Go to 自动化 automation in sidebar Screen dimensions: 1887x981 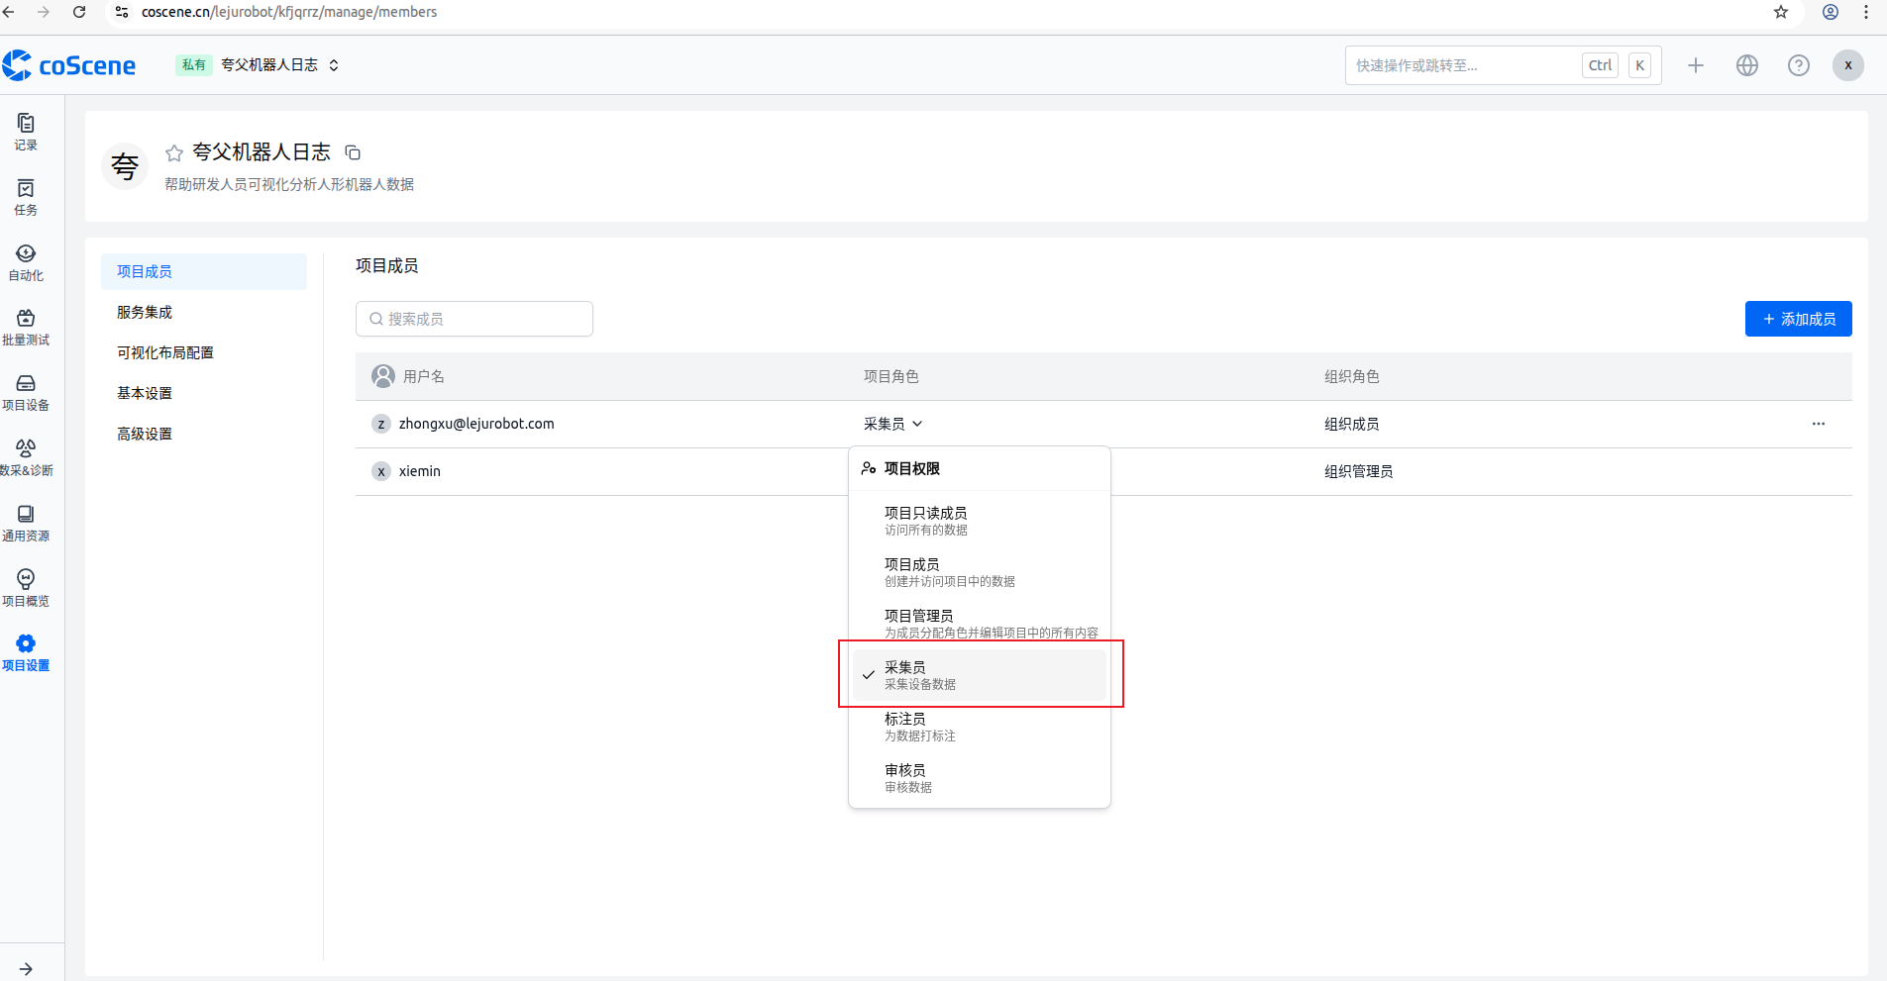[26, 262]
